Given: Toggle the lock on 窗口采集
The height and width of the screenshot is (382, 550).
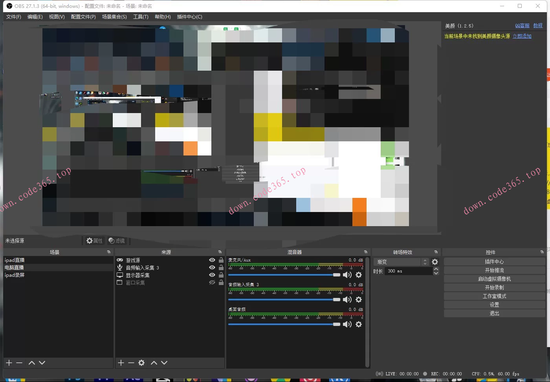Looking at the screenshot, I should coord(221,282).
